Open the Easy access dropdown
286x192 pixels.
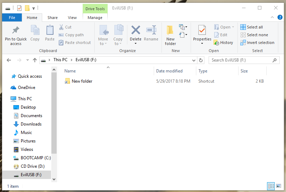[183, 35]
